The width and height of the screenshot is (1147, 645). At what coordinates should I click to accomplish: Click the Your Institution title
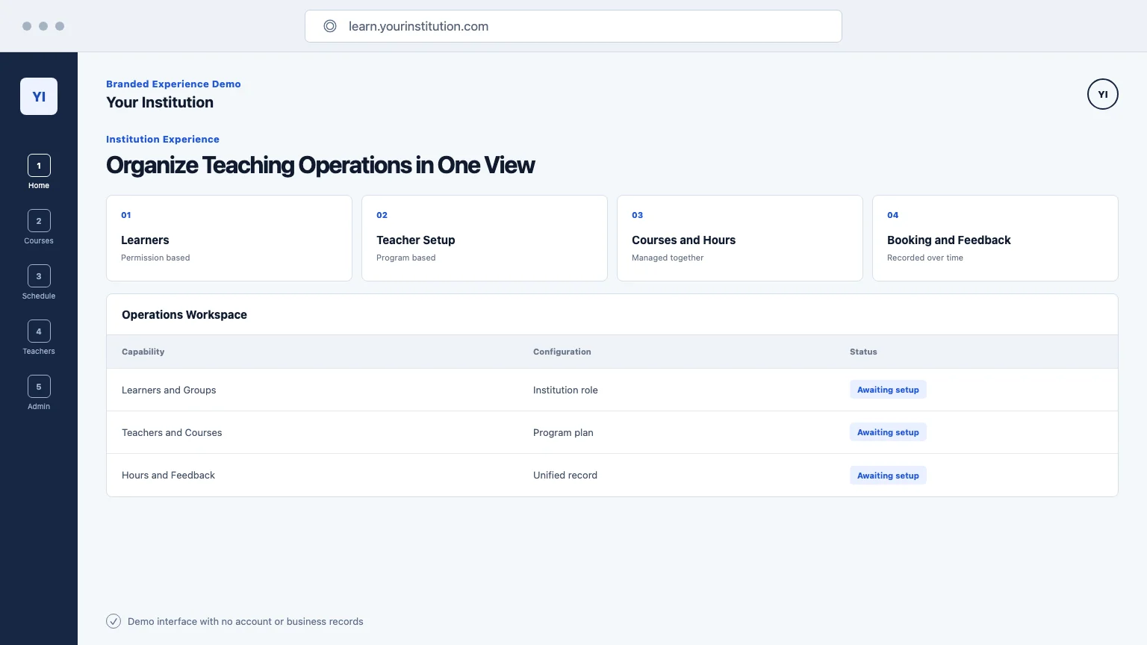tap(160, 102)
